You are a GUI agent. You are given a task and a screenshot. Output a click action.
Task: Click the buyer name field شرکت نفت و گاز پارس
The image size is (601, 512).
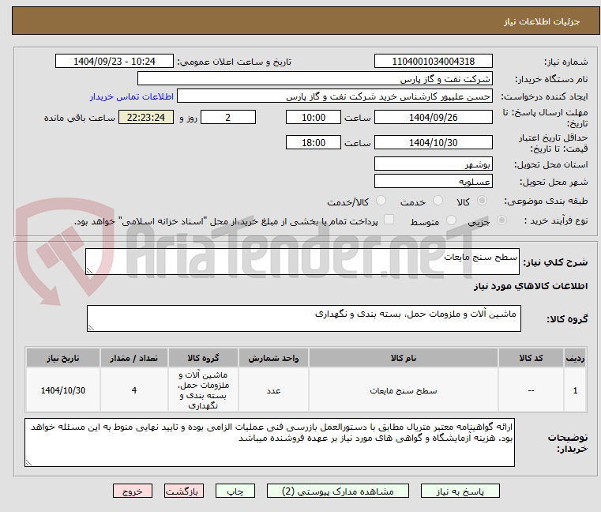click(314, 79)
